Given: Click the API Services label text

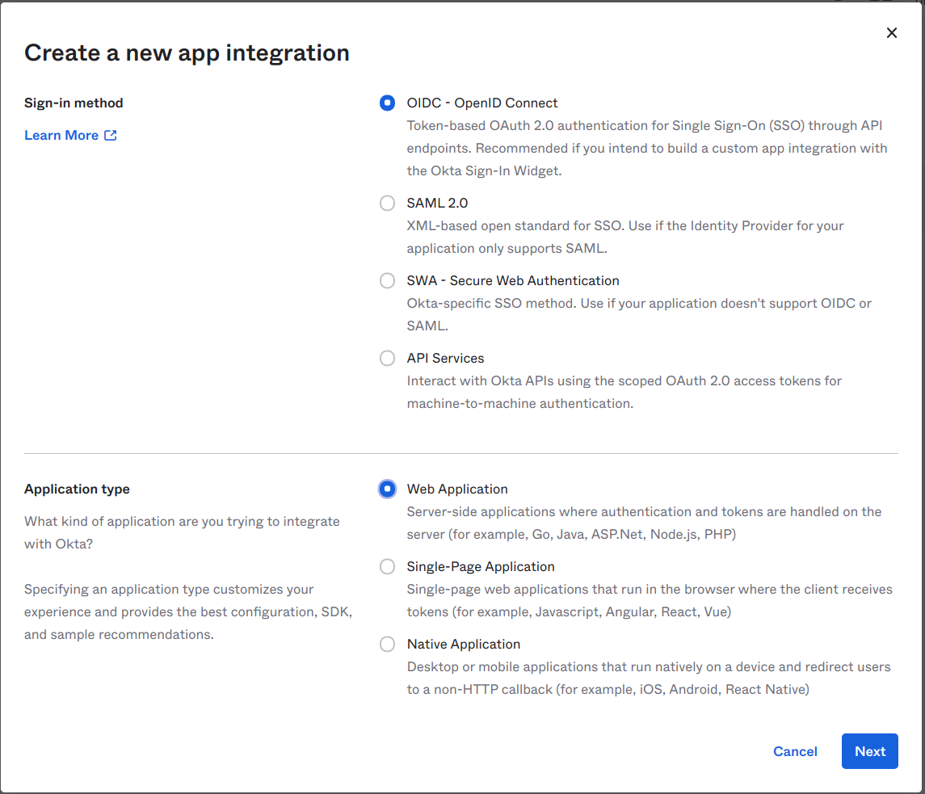Looking at the screenshot, I should 445,358.
